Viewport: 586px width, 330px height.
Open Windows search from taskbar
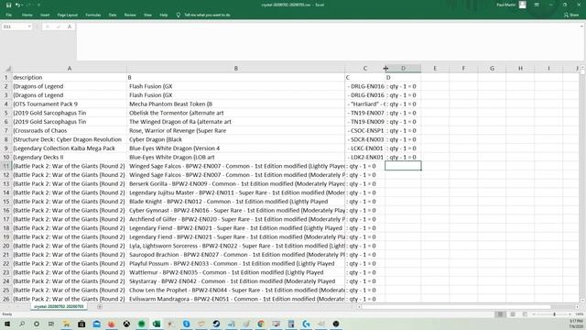pos(22,324)
